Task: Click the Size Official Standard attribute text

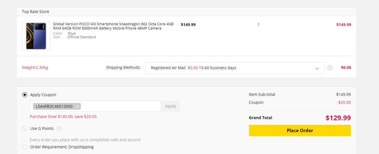Action: (x=75, y=37)
